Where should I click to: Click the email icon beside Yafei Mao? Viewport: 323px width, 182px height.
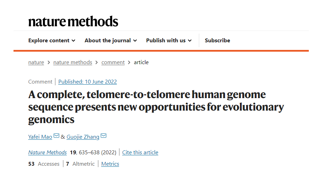coord(56,136)
